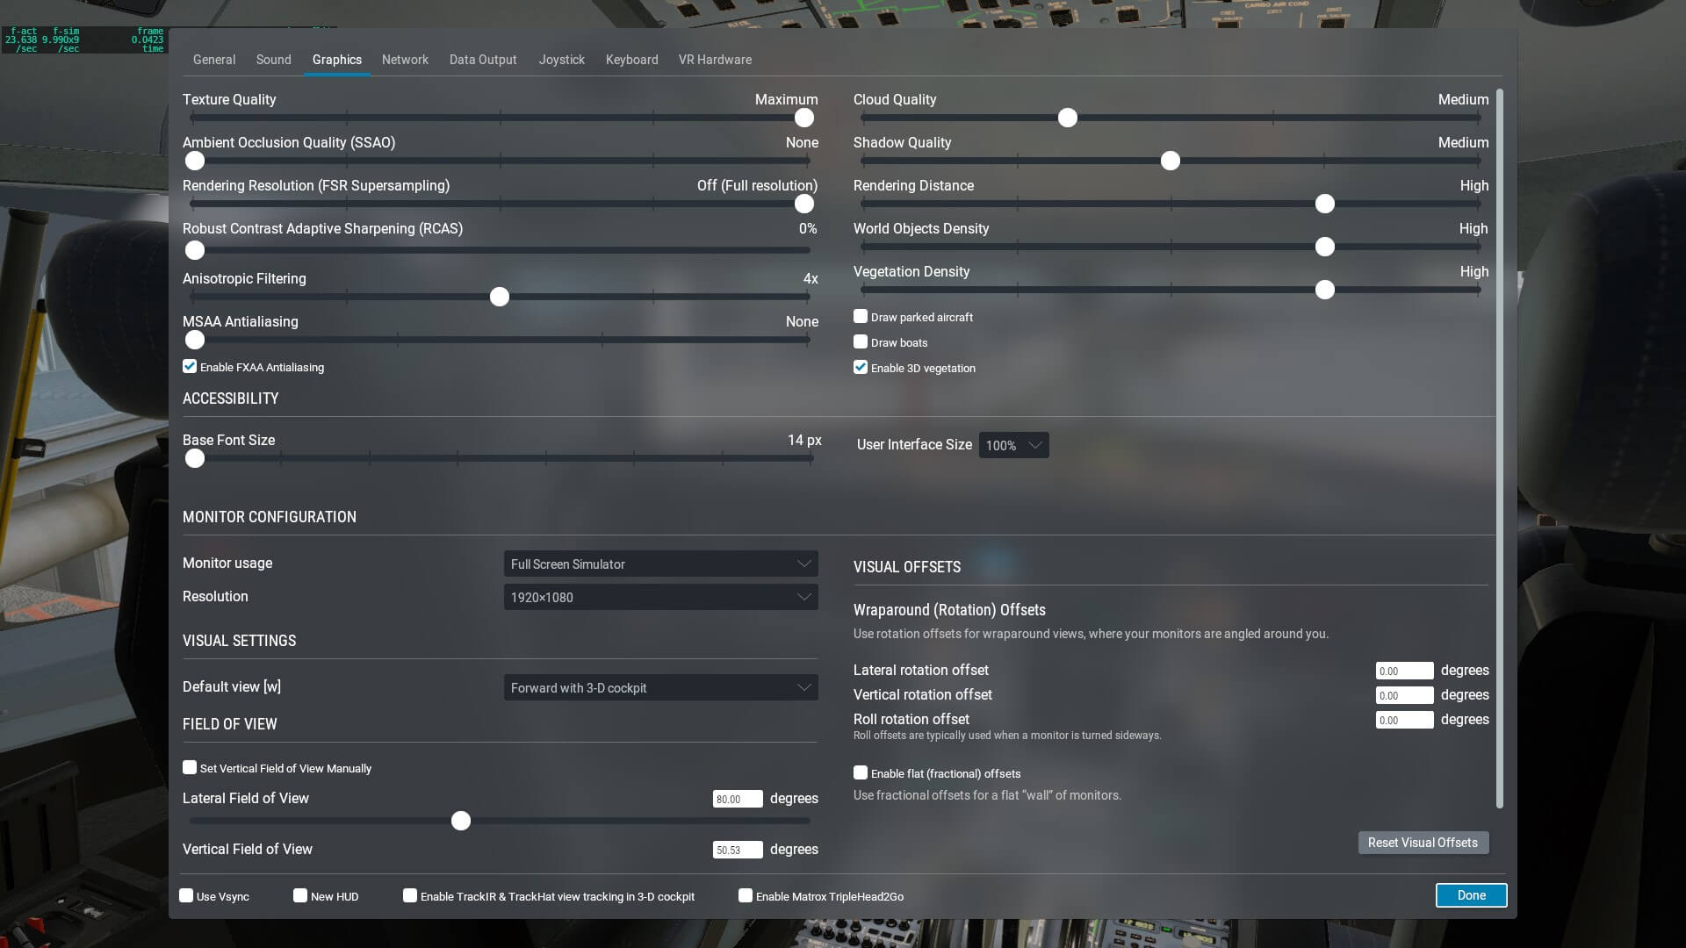Enable Use Vsync option
The image size is (1686, 948).
pos(186,896)
